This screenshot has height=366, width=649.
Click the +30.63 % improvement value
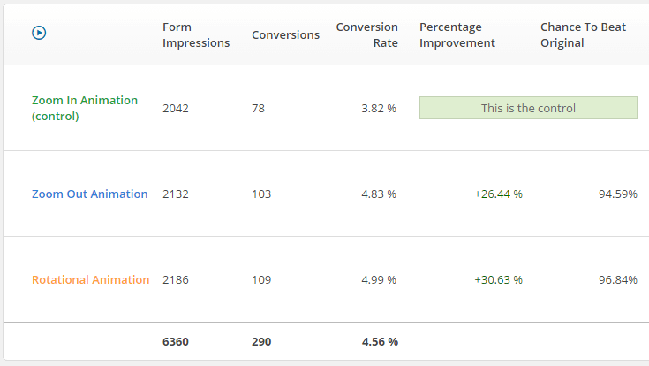pyautogui.click(x=498, y=279)
